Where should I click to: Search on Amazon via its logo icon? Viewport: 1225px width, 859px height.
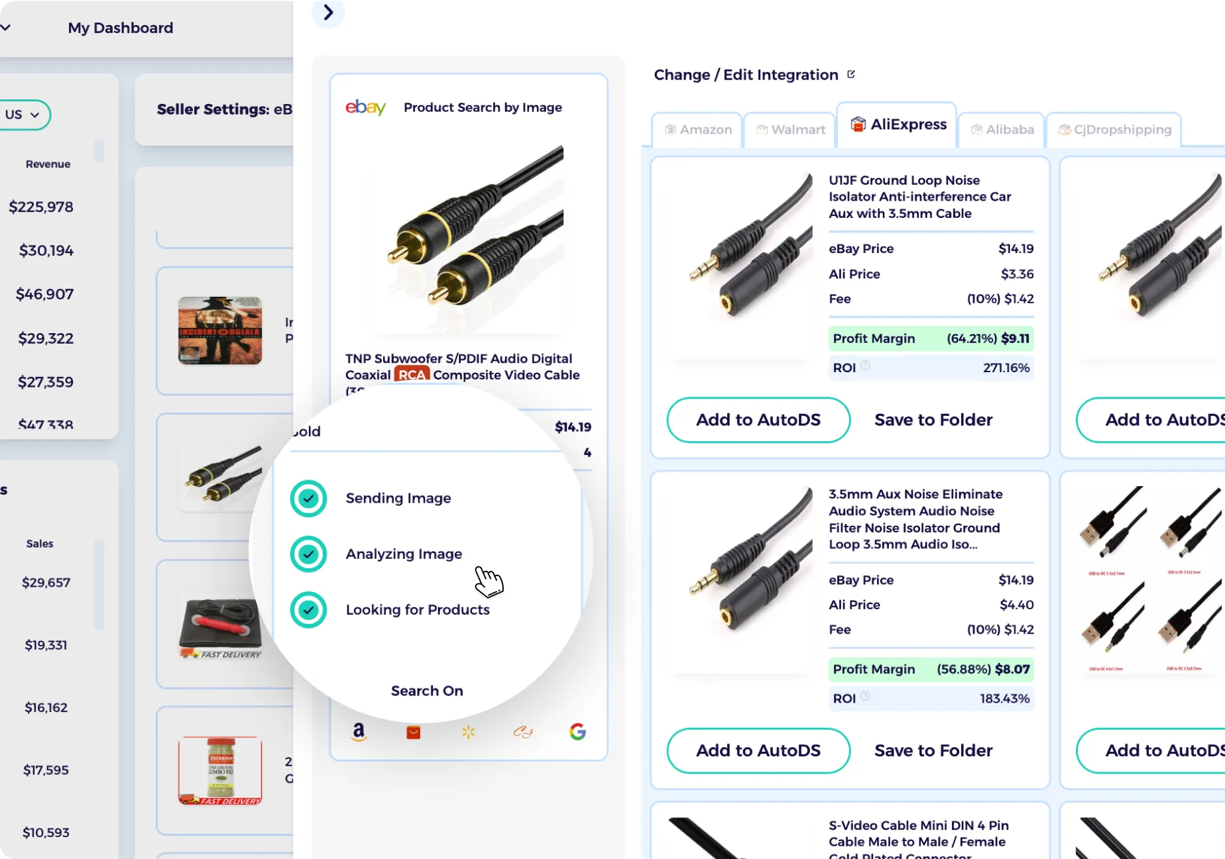click(x=359, y=732)
